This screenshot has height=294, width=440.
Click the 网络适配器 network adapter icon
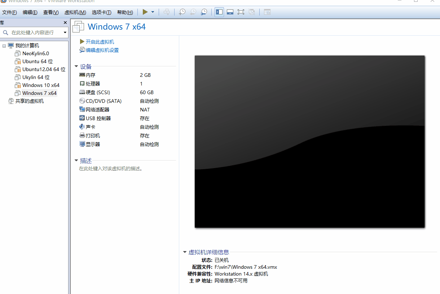pyautogui.click(x=82, y=110)
